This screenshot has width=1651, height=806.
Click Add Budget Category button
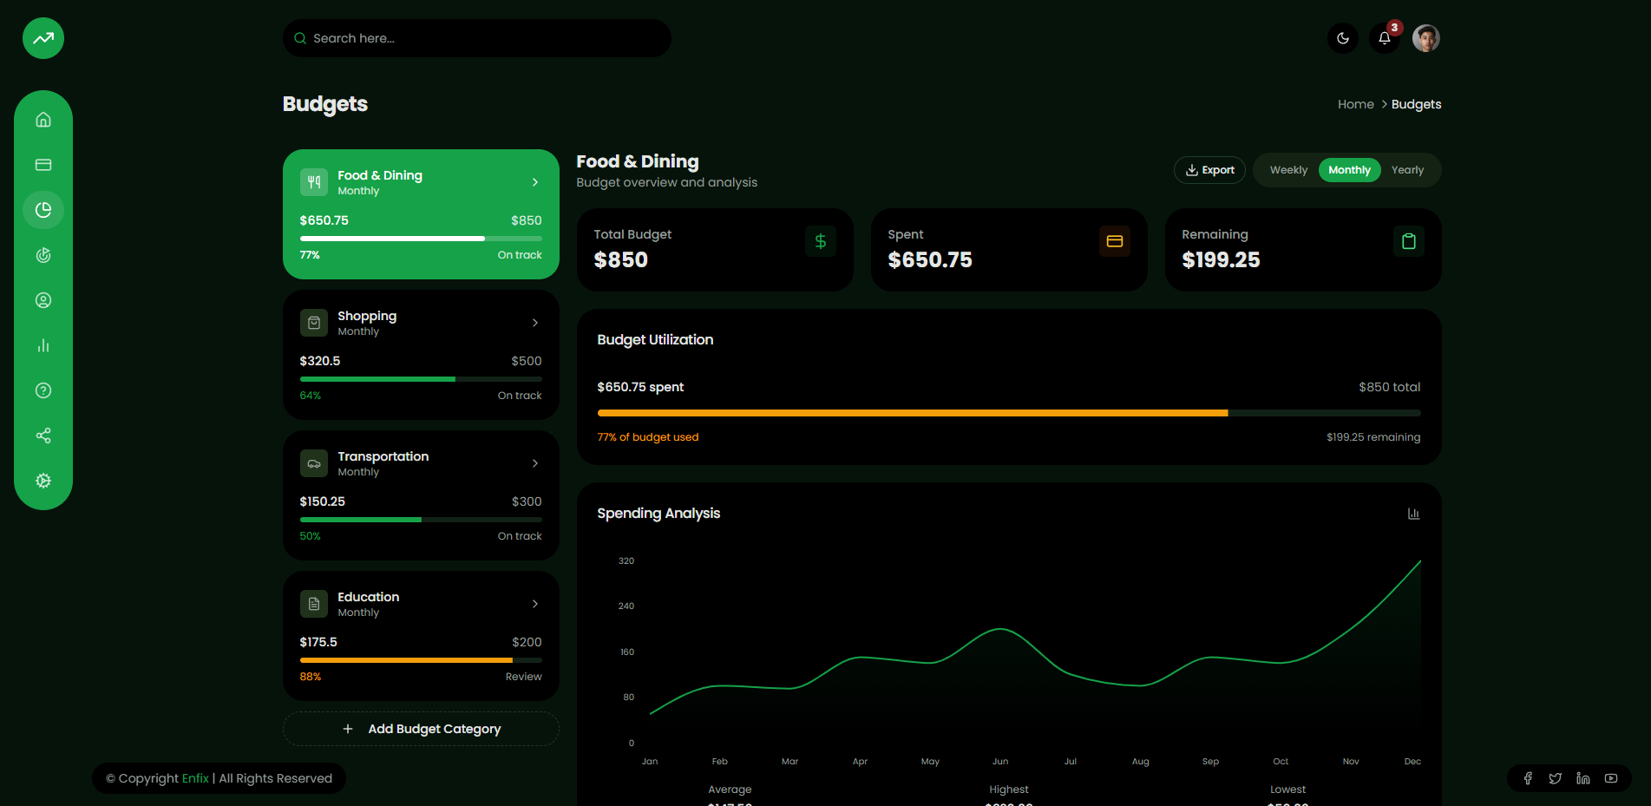click(421, 729)
